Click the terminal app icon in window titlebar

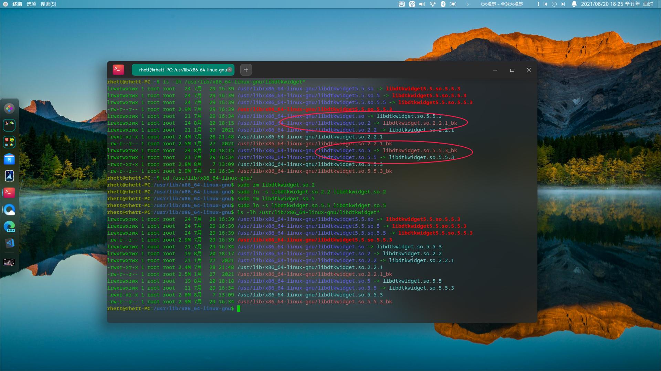(118, 70)
